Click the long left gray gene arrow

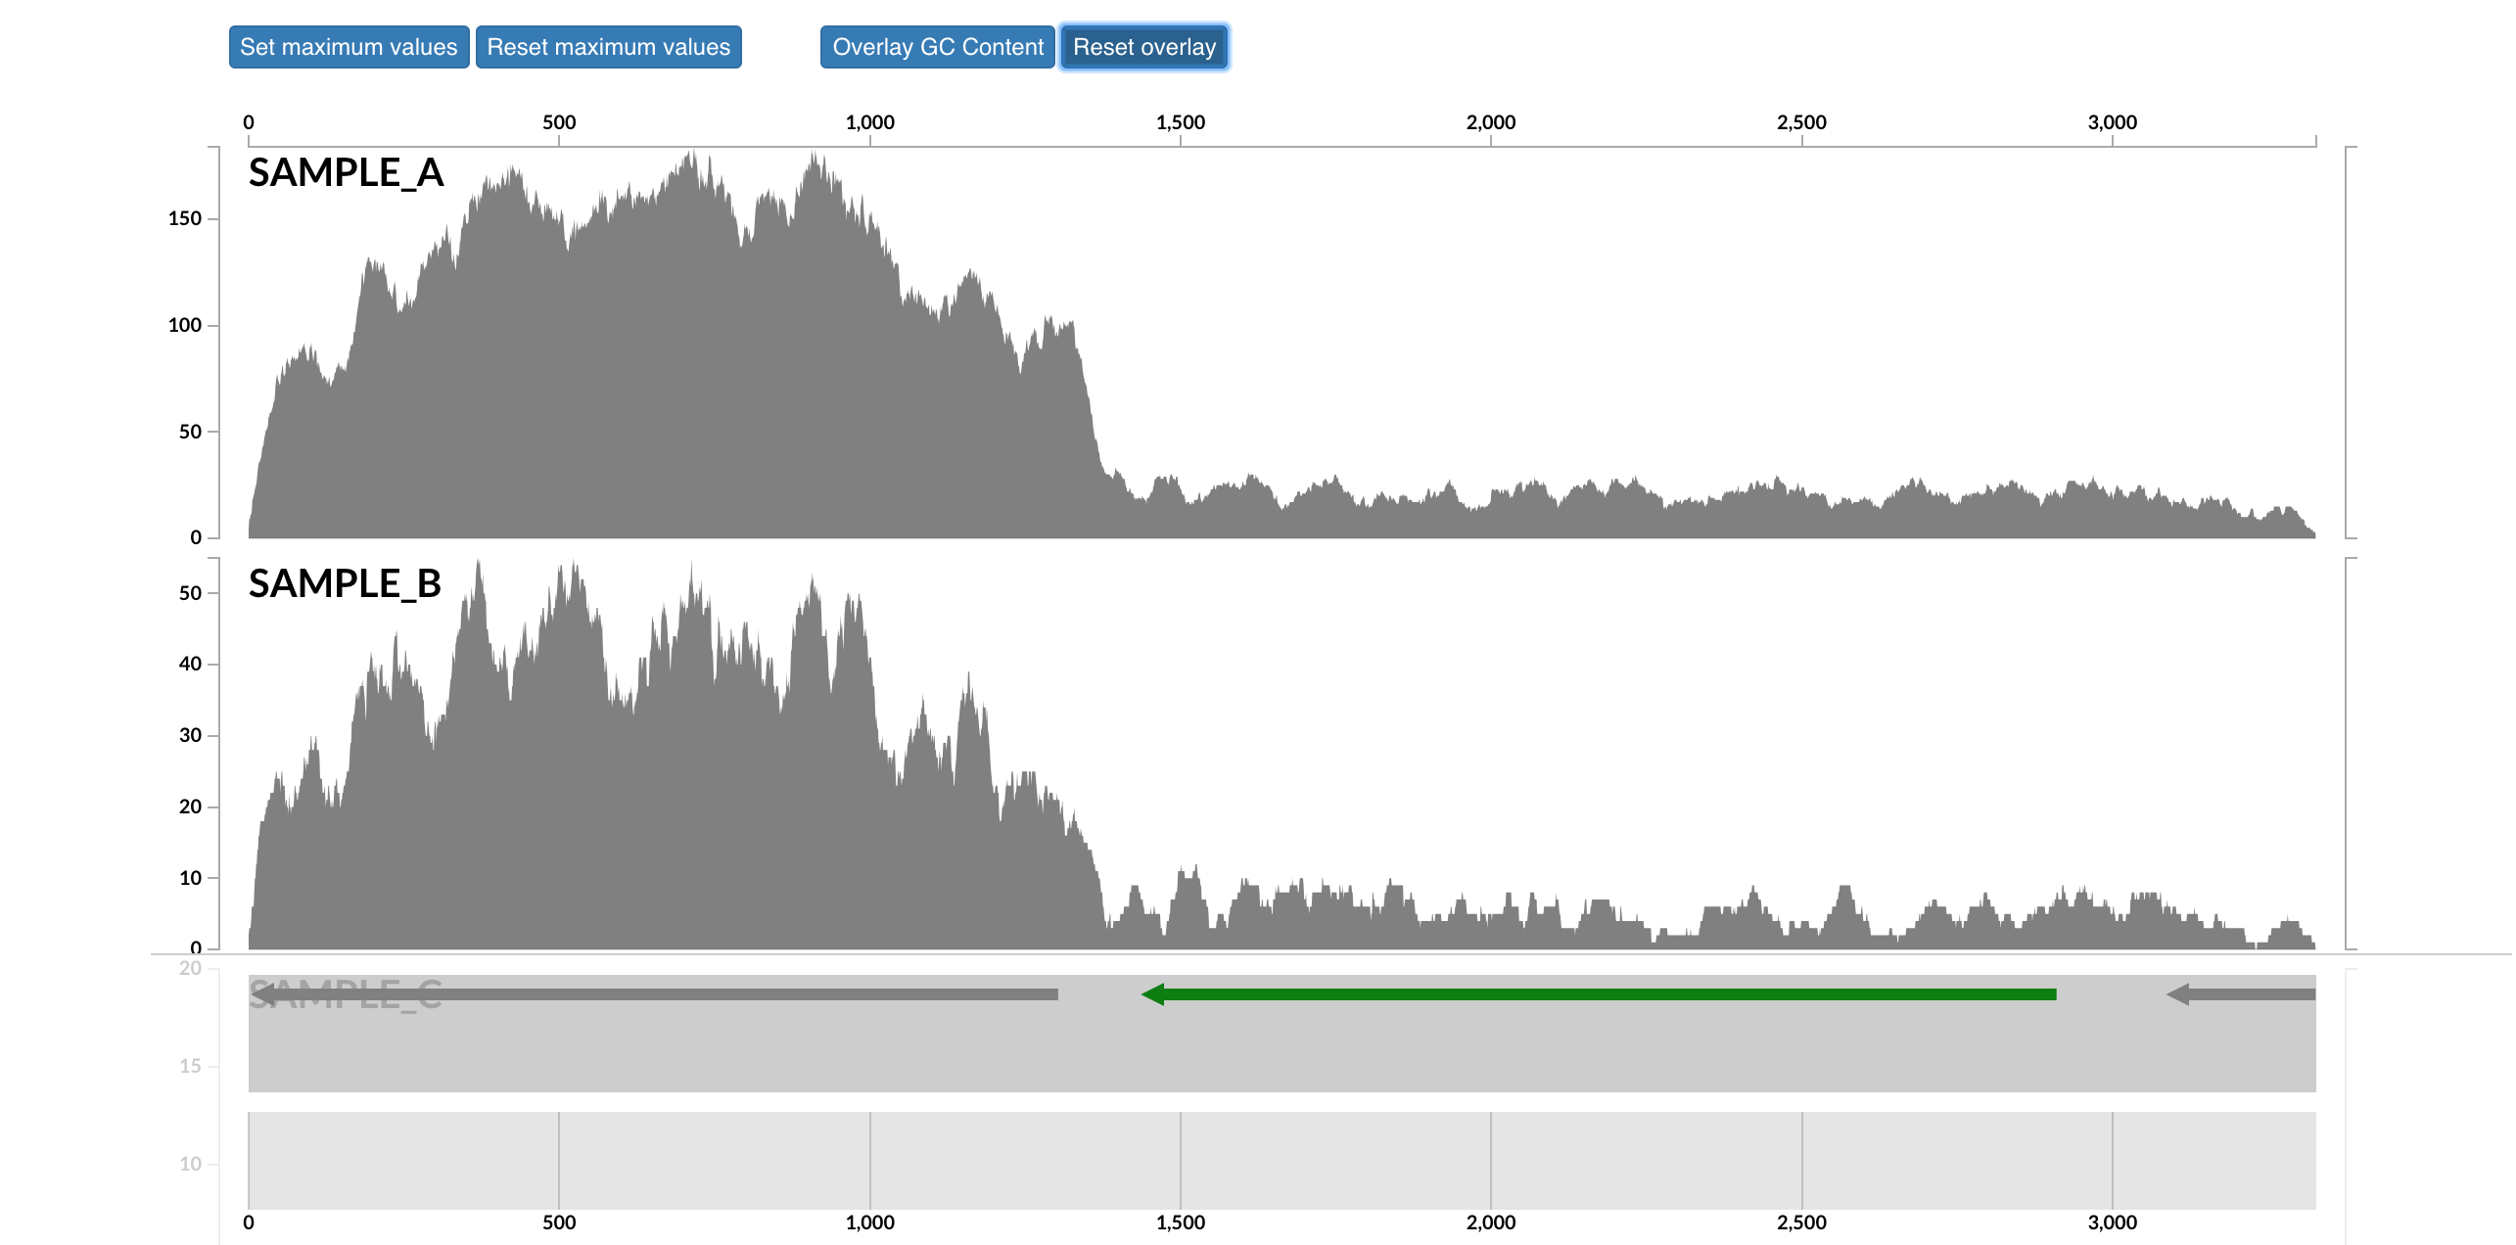click(x=656, y=994)
